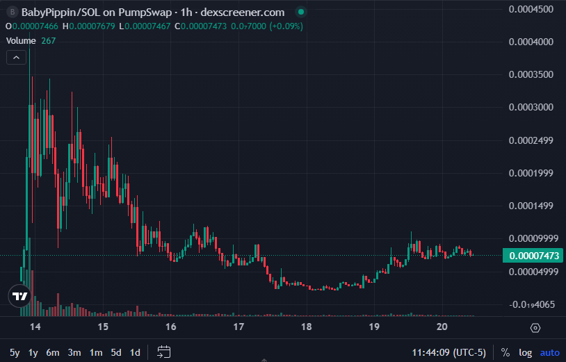Select the 1d time range
566x362 pixels.
(x=135, y=352)
